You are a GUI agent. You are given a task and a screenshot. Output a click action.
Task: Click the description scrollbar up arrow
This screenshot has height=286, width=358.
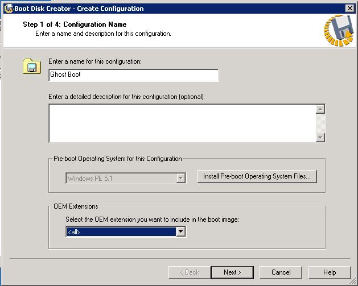320,109
